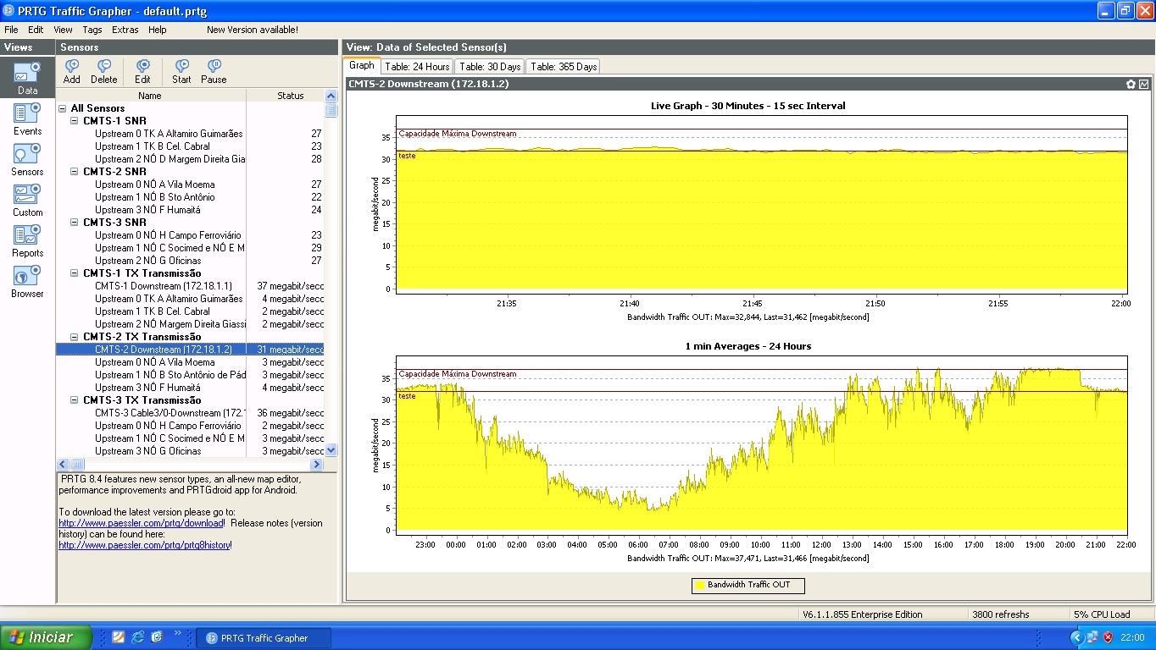
Task: Toggle checkbox in CMTS-2 Downstream graph header
Action: click(1144, 84)
